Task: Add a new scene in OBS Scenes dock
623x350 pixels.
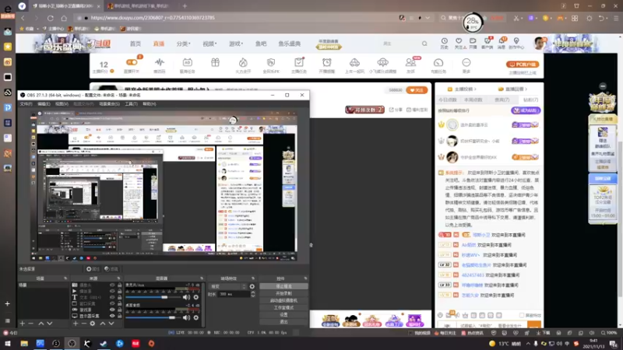Action: click(23, 324)
